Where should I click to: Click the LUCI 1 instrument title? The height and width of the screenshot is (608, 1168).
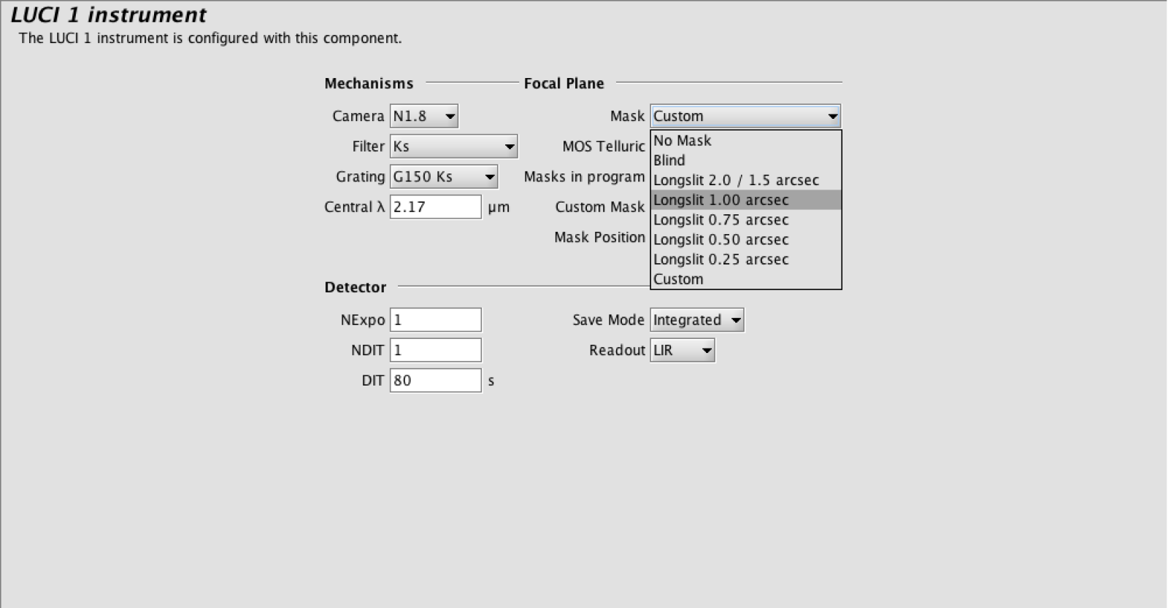[109, 15]
